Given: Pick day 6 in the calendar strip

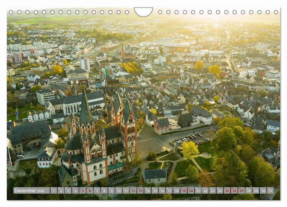Looking at the screenshot, I should 90,190.
